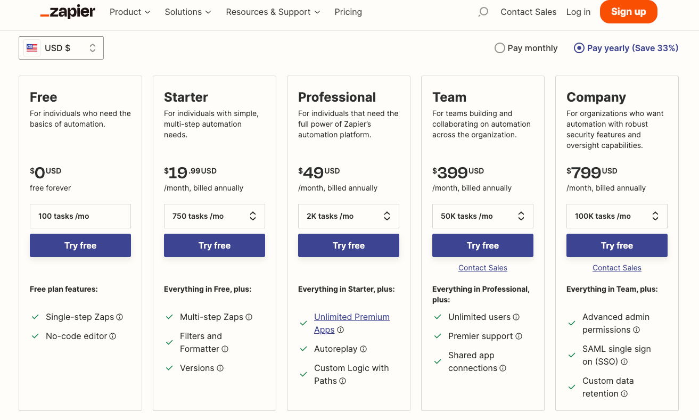Viewport: 699px width, 420px height.
Task: Click info icon next to Single-step Zaps
Action: click(120, 317)
